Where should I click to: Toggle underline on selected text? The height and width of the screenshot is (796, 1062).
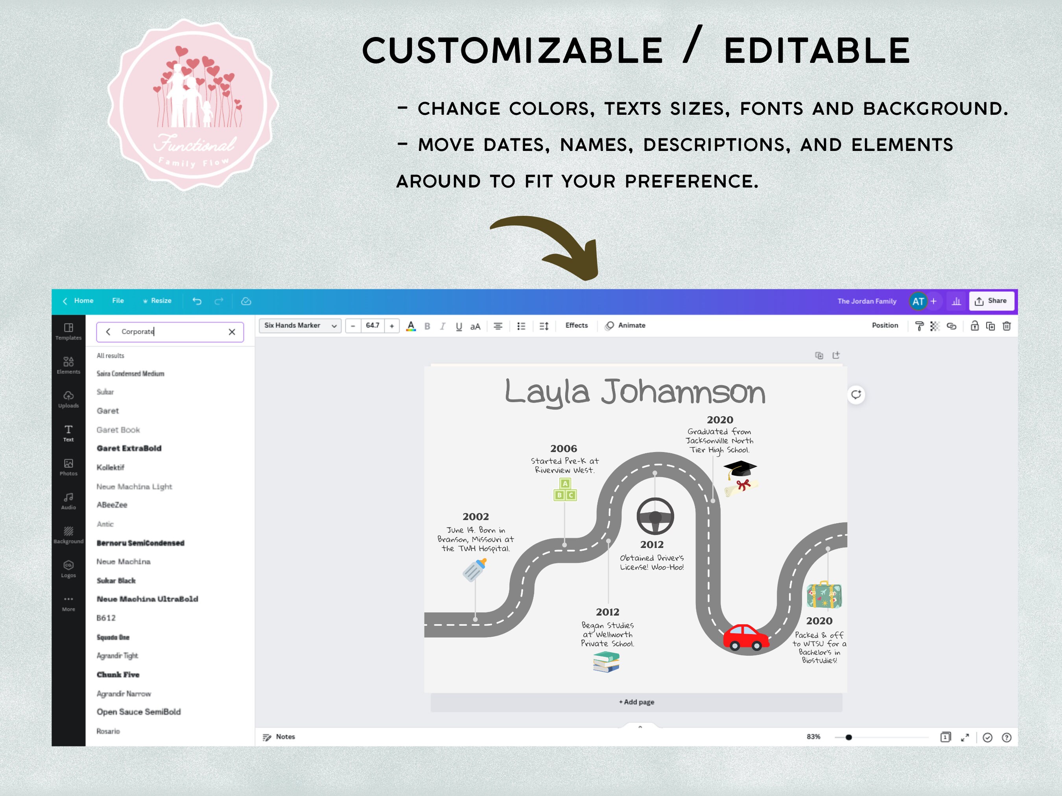(459, 326)
